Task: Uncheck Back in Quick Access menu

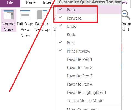Action: (89, 10)
